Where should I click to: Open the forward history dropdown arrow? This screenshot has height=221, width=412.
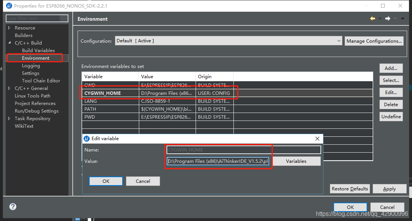(x=395, y=19)
